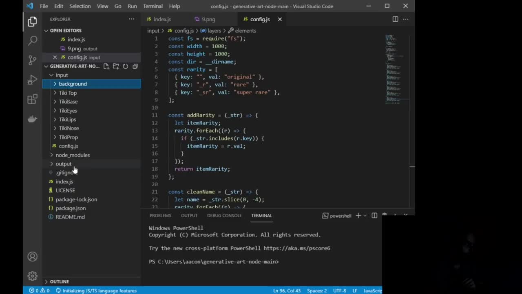The height and width of the screenshot is (294, 522).
Task: Collapse the GENERATIVE-ART-NO... project section
Action: [75, 66]
